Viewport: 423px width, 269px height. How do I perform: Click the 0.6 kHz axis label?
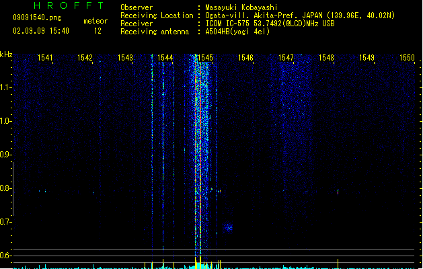tap(5, 256)
